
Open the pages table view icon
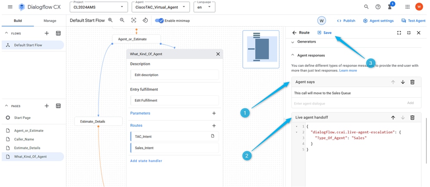58,106
